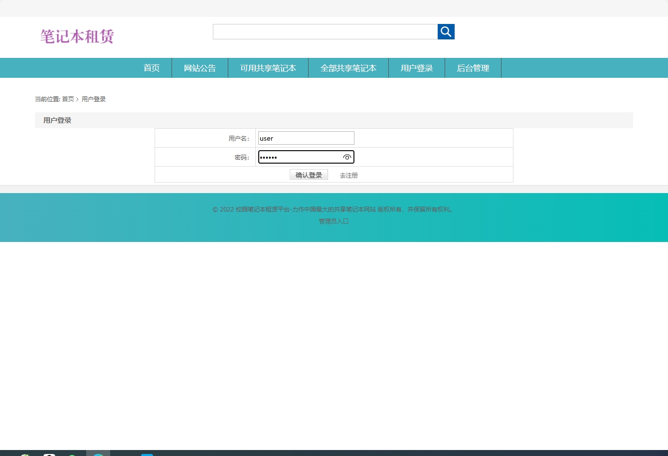Click the blue taskbar application icon
The height and width of the screenshot is (456, 668).
147,454
